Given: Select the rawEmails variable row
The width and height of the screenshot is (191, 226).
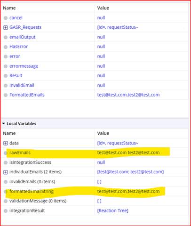Looking at the screenshot, I should tap(95, 153).
